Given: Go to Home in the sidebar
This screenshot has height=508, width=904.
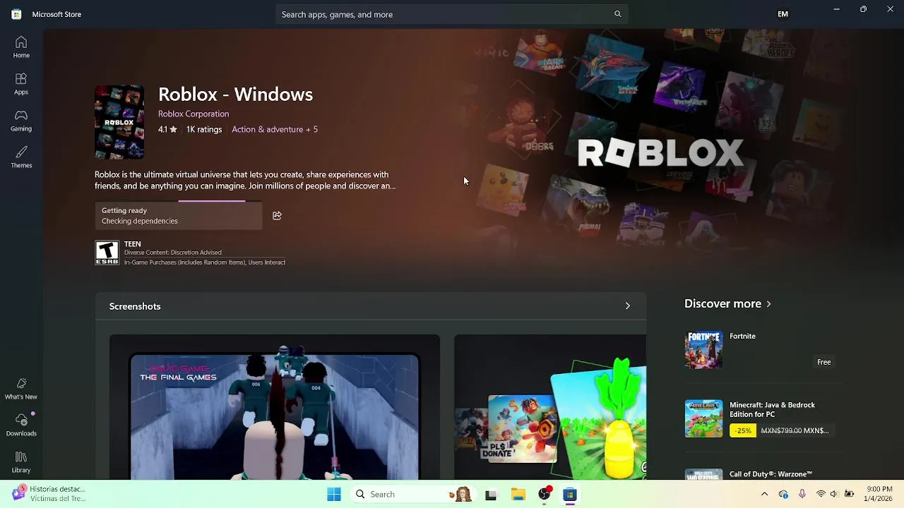Looking at the screenshot, I should [x=21, y=47].
